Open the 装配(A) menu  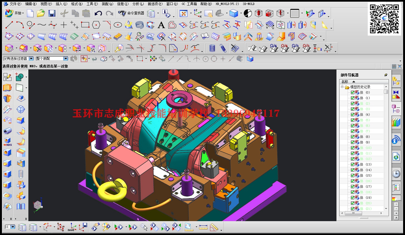click(107, 4)
